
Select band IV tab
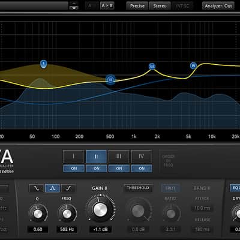[142, 157]
